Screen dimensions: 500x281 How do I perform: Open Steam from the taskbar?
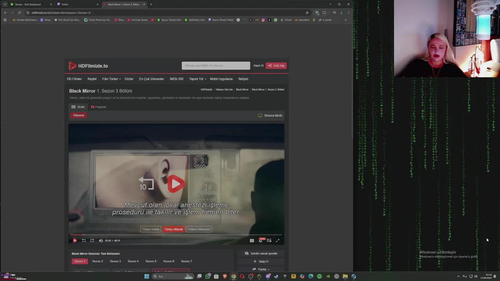[x=277, y=276]
